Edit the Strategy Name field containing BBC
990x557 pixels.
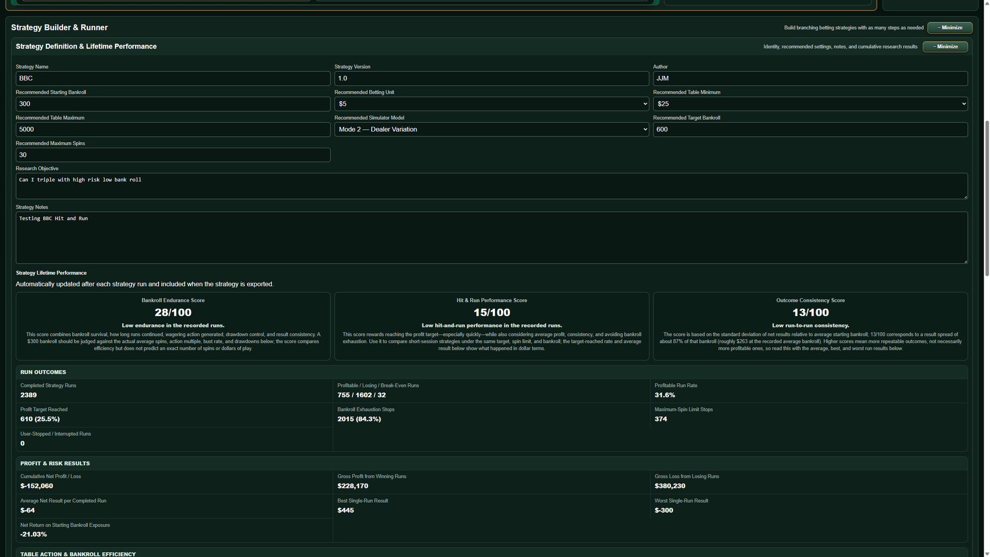click(173, 78)
